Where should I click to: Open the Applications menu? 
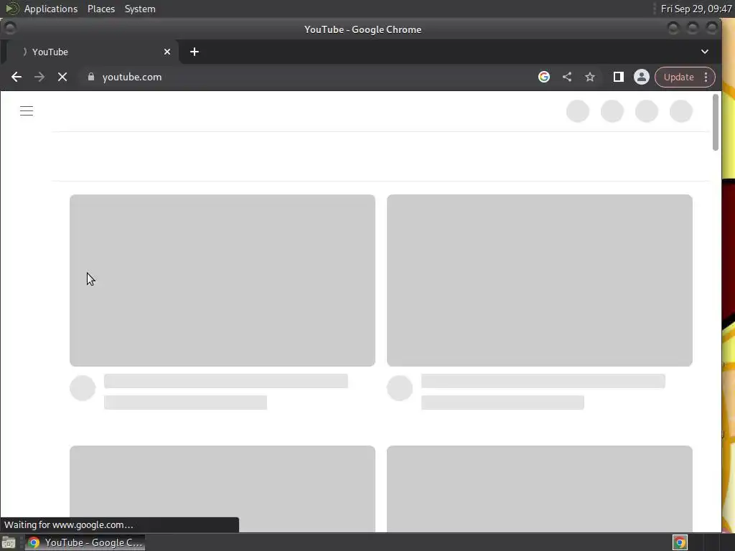[51, 9]
